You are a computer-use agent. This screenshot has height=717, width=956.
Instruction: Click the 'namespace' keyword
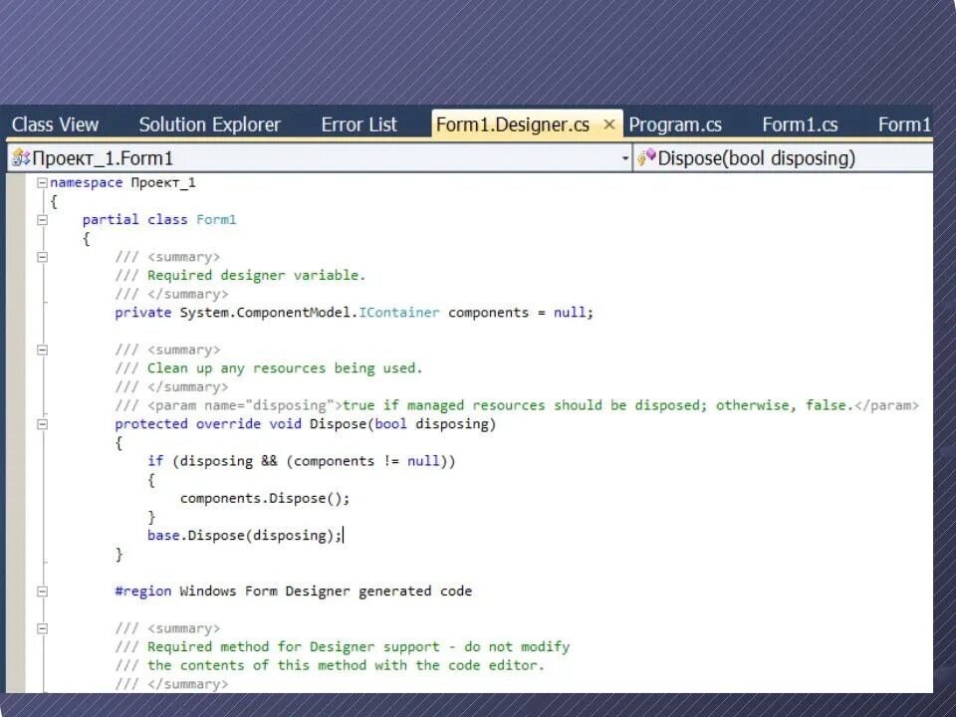click(86, 182)
